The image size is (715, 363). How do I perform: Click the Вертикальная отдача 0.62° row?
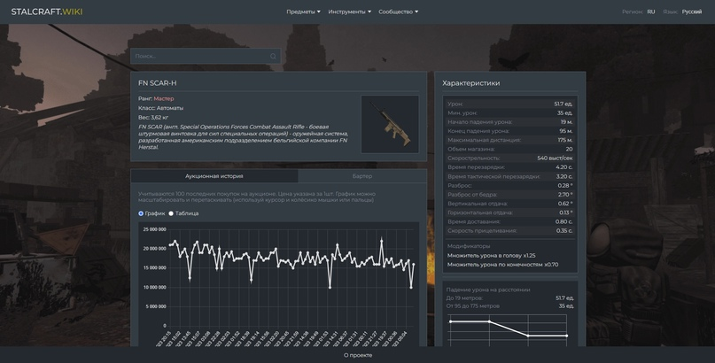pos(509,204)
